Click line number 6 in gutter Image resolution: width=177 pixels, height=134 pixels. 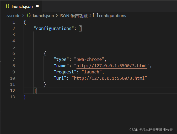tap(14, 53)
